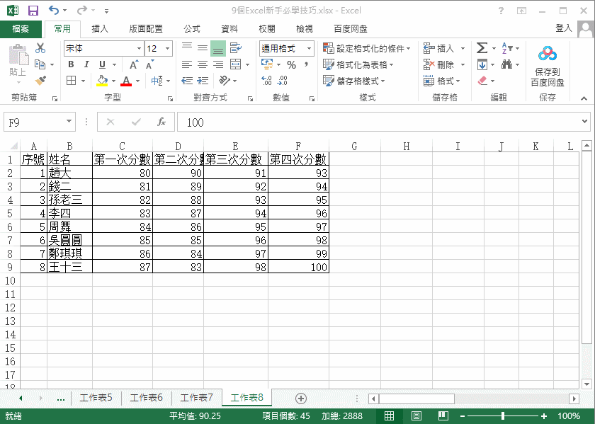Add a new sheet with plus button
Screen dimensions: 595x424
tap(300, 398)
